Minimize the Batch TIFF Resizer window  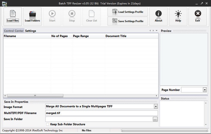click(x=197, y=4)
